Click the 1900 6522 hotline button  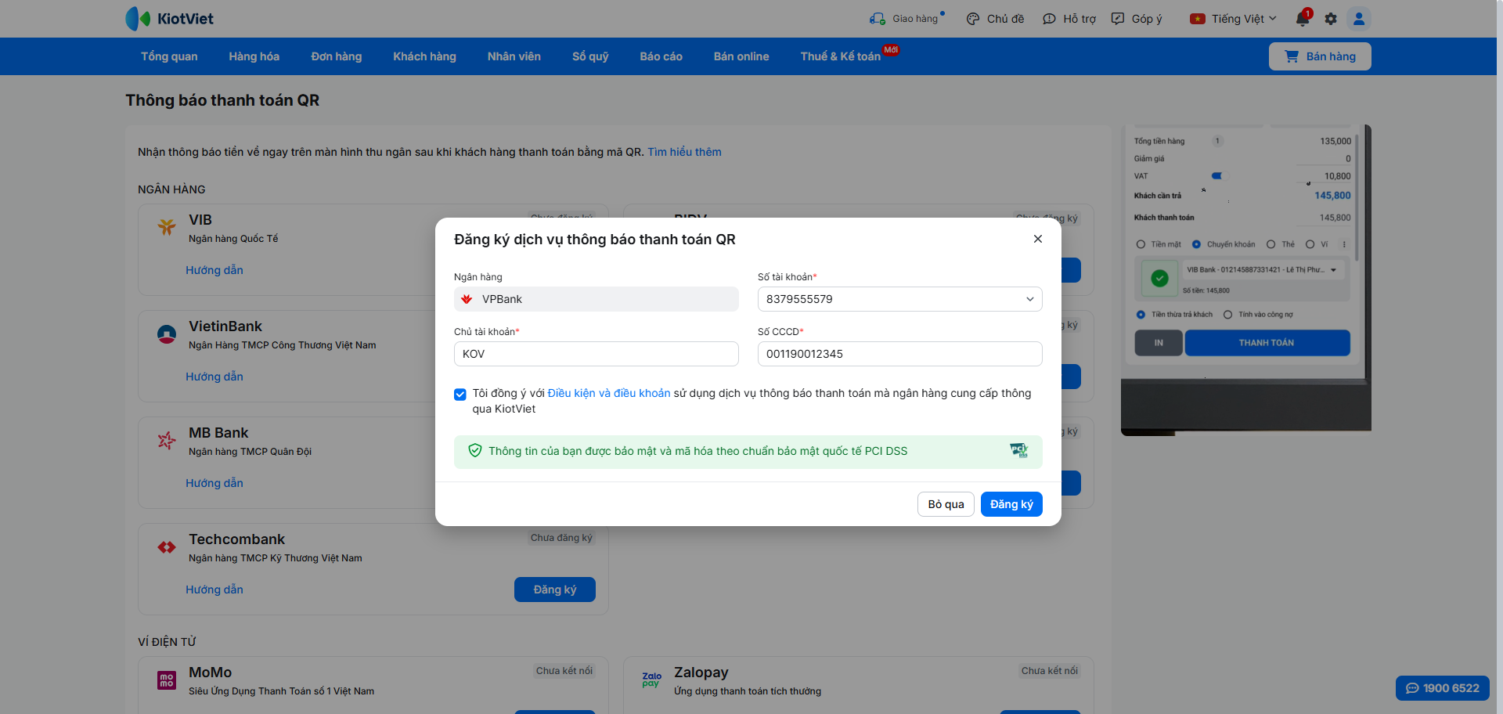click(1443, 688)
